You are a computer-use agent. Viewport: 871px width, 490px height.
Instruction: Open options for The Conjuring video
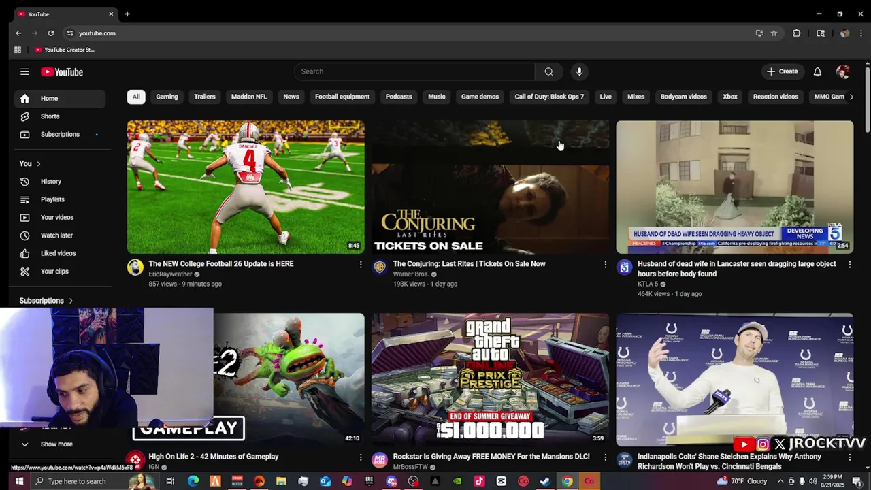605,264
